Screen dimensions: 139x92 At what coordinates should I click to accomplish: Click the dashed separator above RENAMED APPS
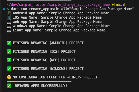pyautogui.click(x=39, y=81)
